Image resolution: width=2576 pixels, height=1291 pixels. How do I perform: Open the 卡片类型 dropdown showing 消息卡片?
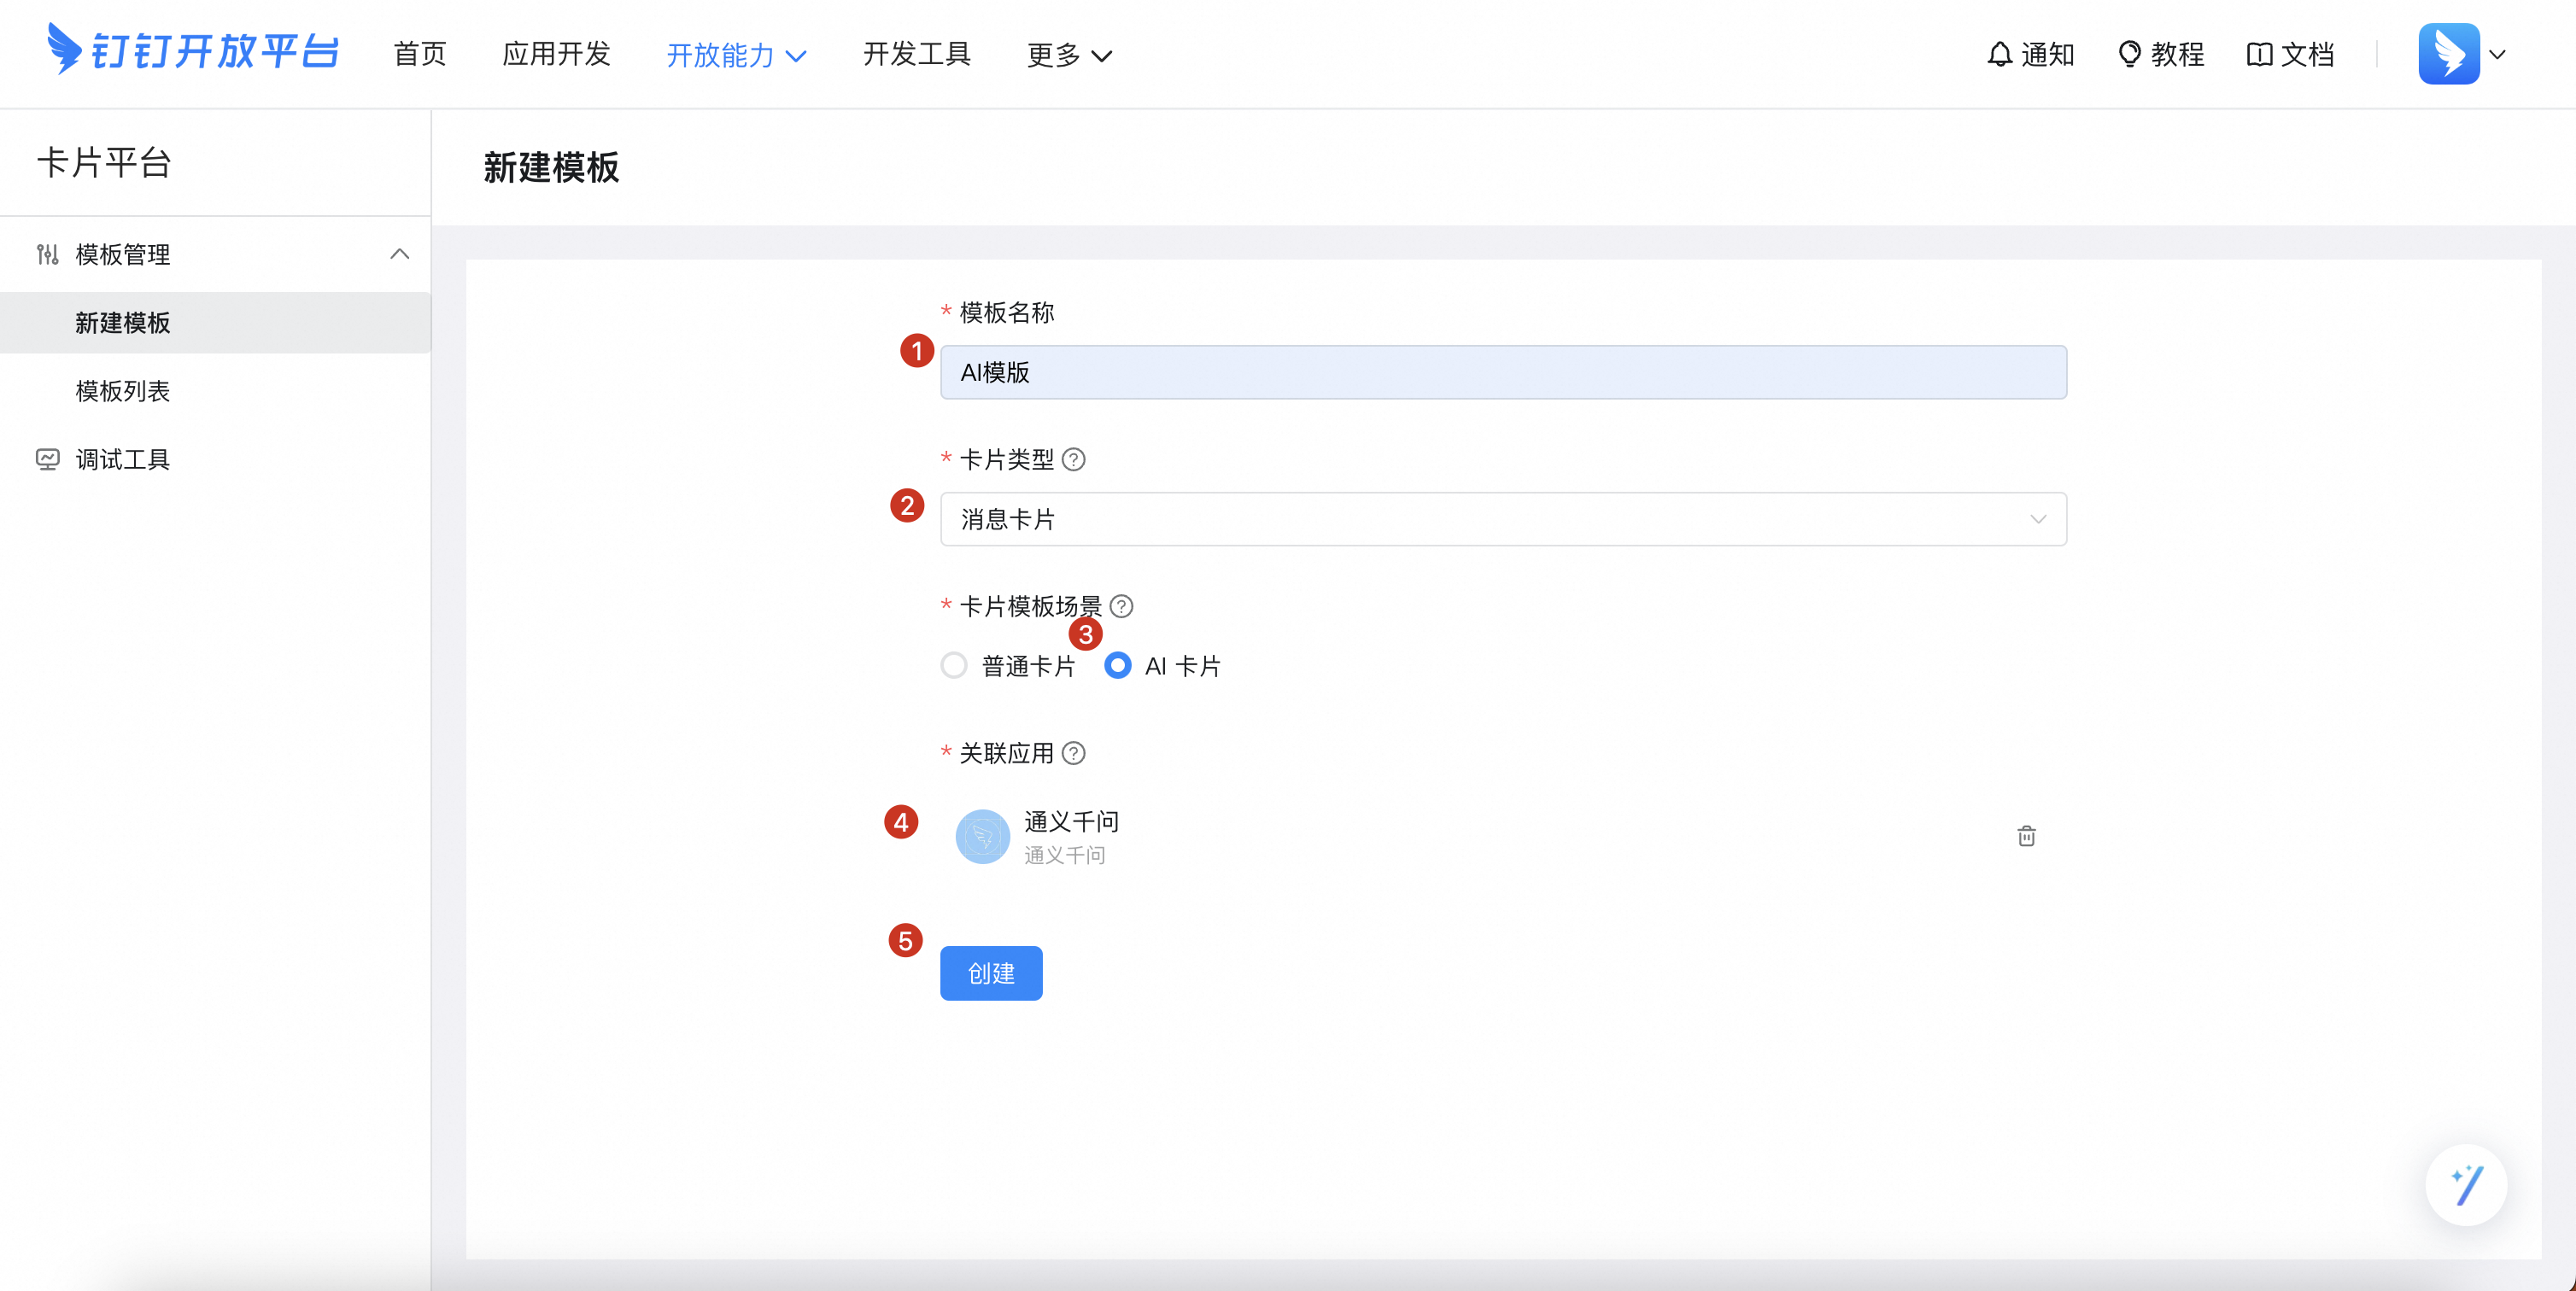pyautogui.click(x=1502, y=519)
